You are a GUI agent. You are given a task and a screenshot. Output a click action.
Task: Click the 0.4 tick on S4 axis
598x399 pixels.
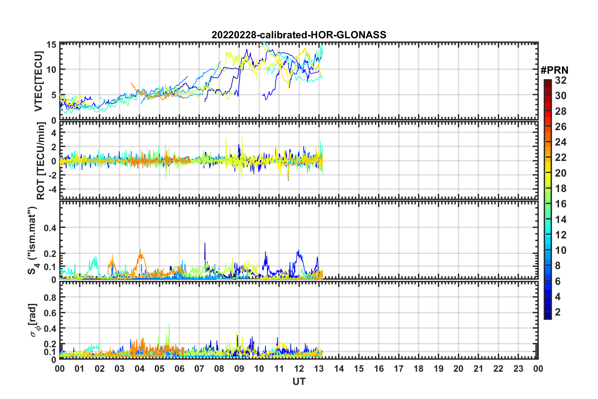[x=50, y=228]
